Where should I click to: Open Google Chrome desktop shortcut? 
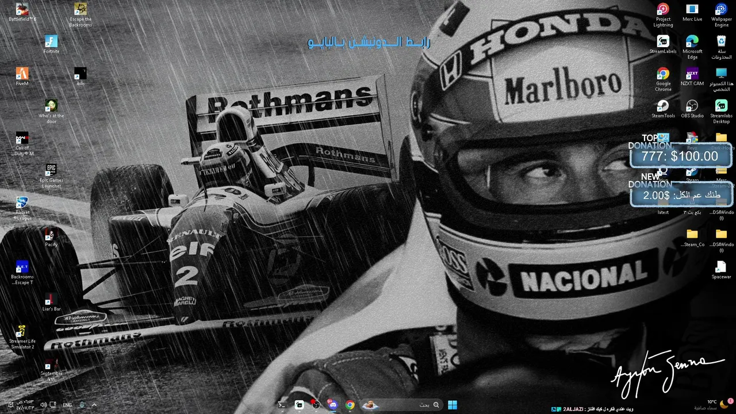pyautogui.click(x=663, y=79)
